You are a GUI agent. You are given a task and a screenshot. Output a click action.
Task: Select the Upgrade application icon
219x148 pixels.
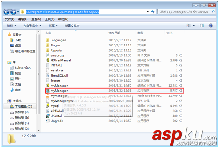point(47,121)
